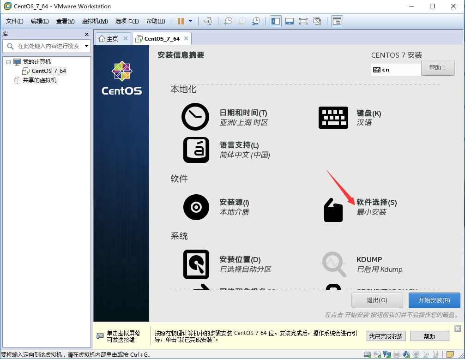Open the 选项卡(T) menu
This screenshot has height=359, width=465.
tap(127, 21)
